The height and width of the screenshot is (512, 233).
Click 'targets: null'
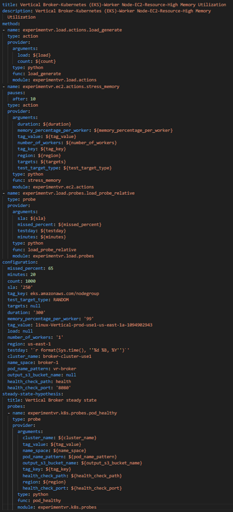(x=24, y=306)
